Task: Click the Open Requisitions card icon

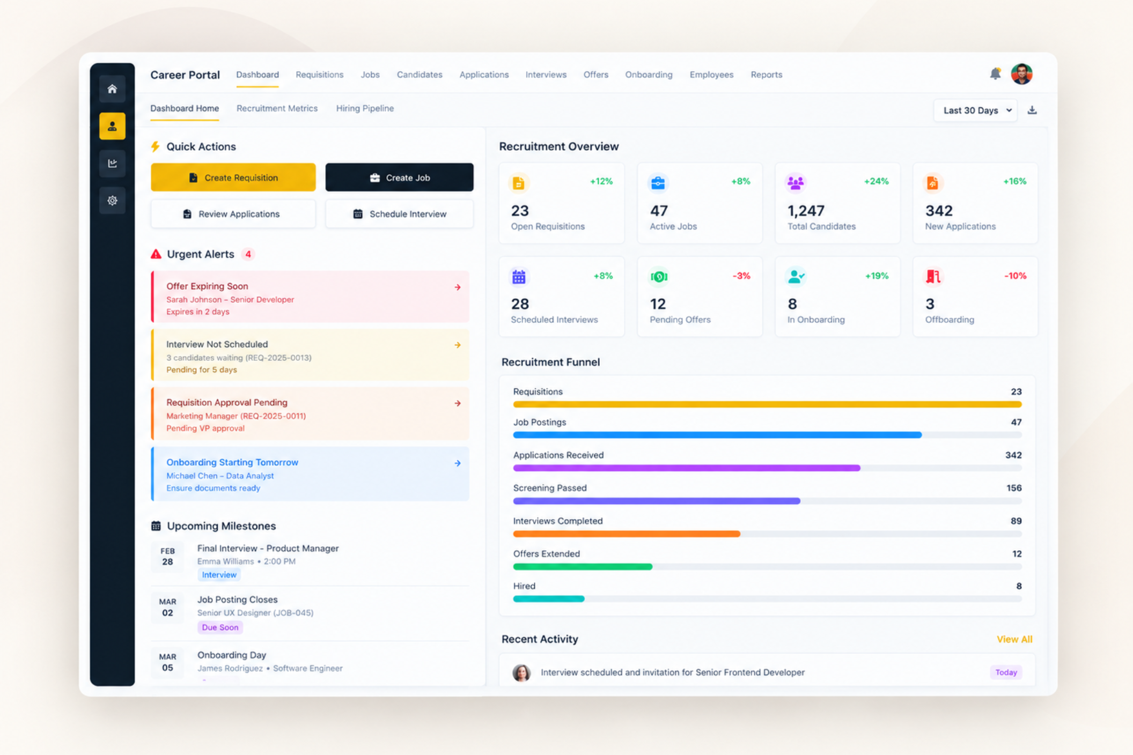Action: [x=519, y=183]
